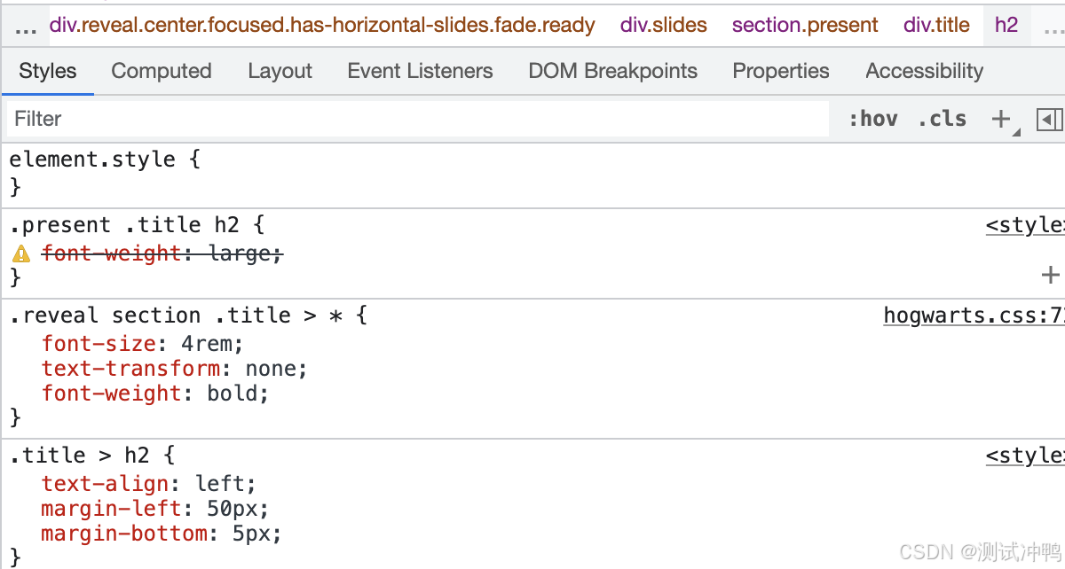
Task: Click in the Filter input field
Action: 417,119
